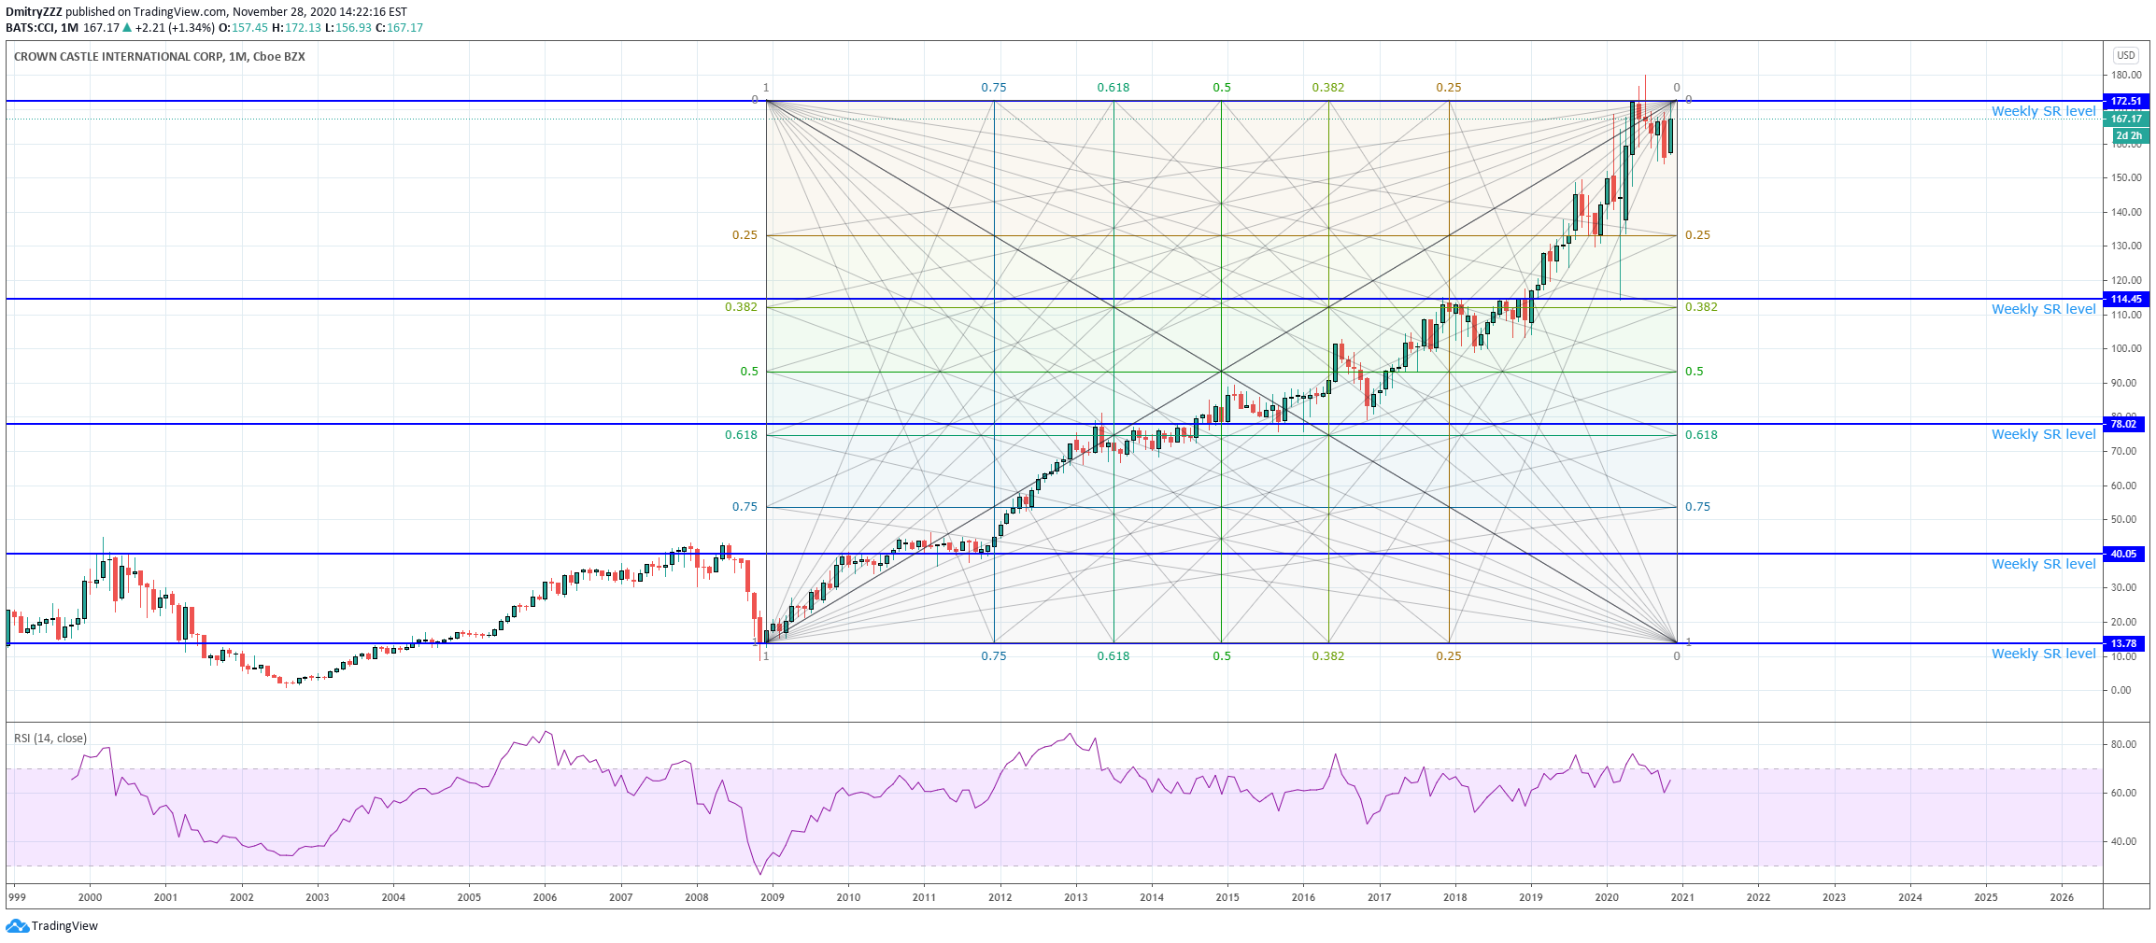Viewport: 2156px width, 943px height.
Task: Click the Crown Castle International Corp chart title
Action: (x=159, y=56)
